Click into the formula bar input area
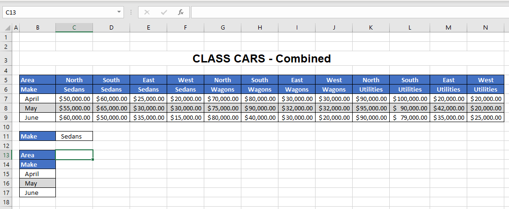Screen dimensions: 509x209 [x=347, y=12]
